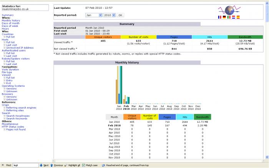Switch language with the Italian flag
Screen dimensions: 269x168
pyautogui.click(x=229, y=17)
